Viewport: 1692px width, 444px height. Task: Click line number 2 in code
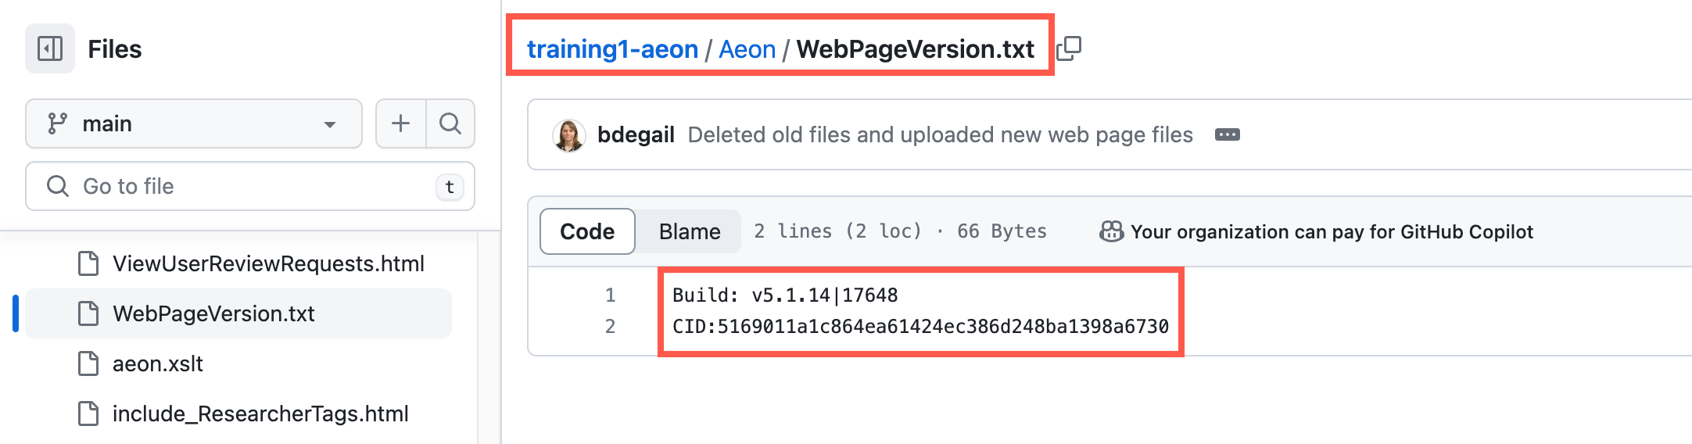tap(610, 327)
